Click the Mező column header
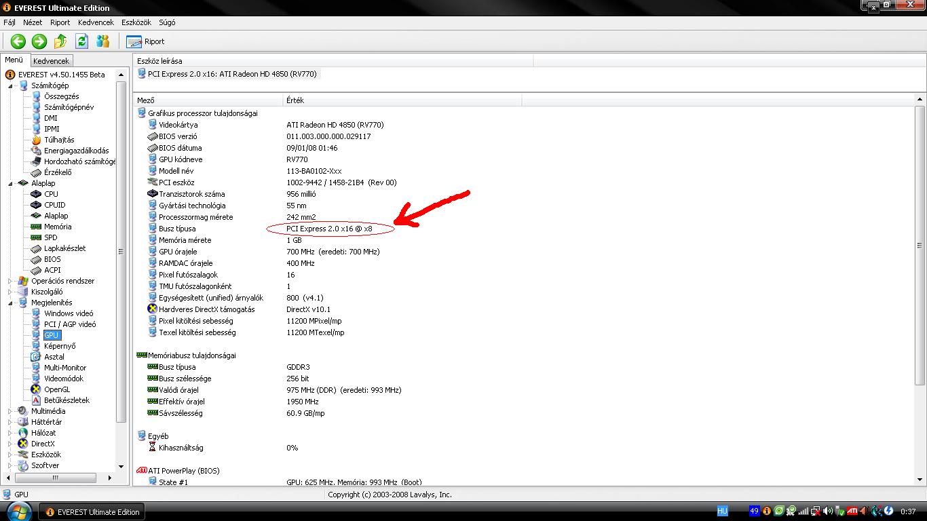Screen dimensions: 927x521 tap(208, 100)
